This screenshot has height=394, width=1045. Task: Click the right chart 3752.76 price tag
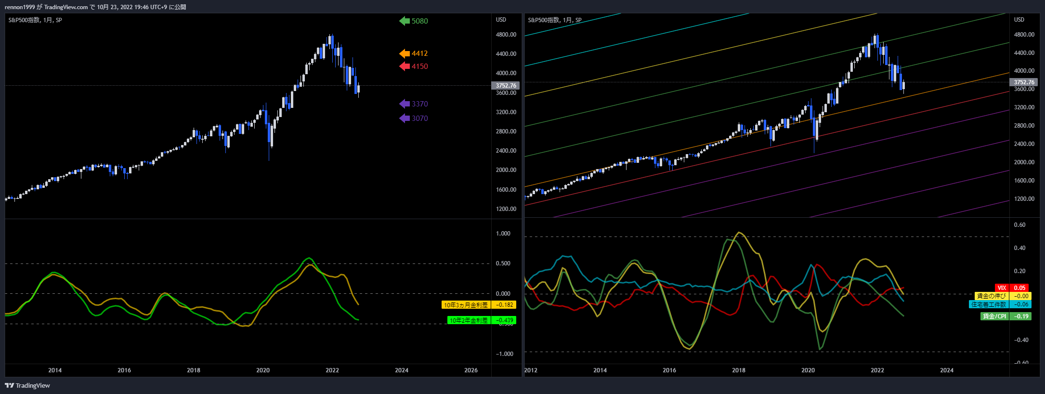click(1024, 82)
